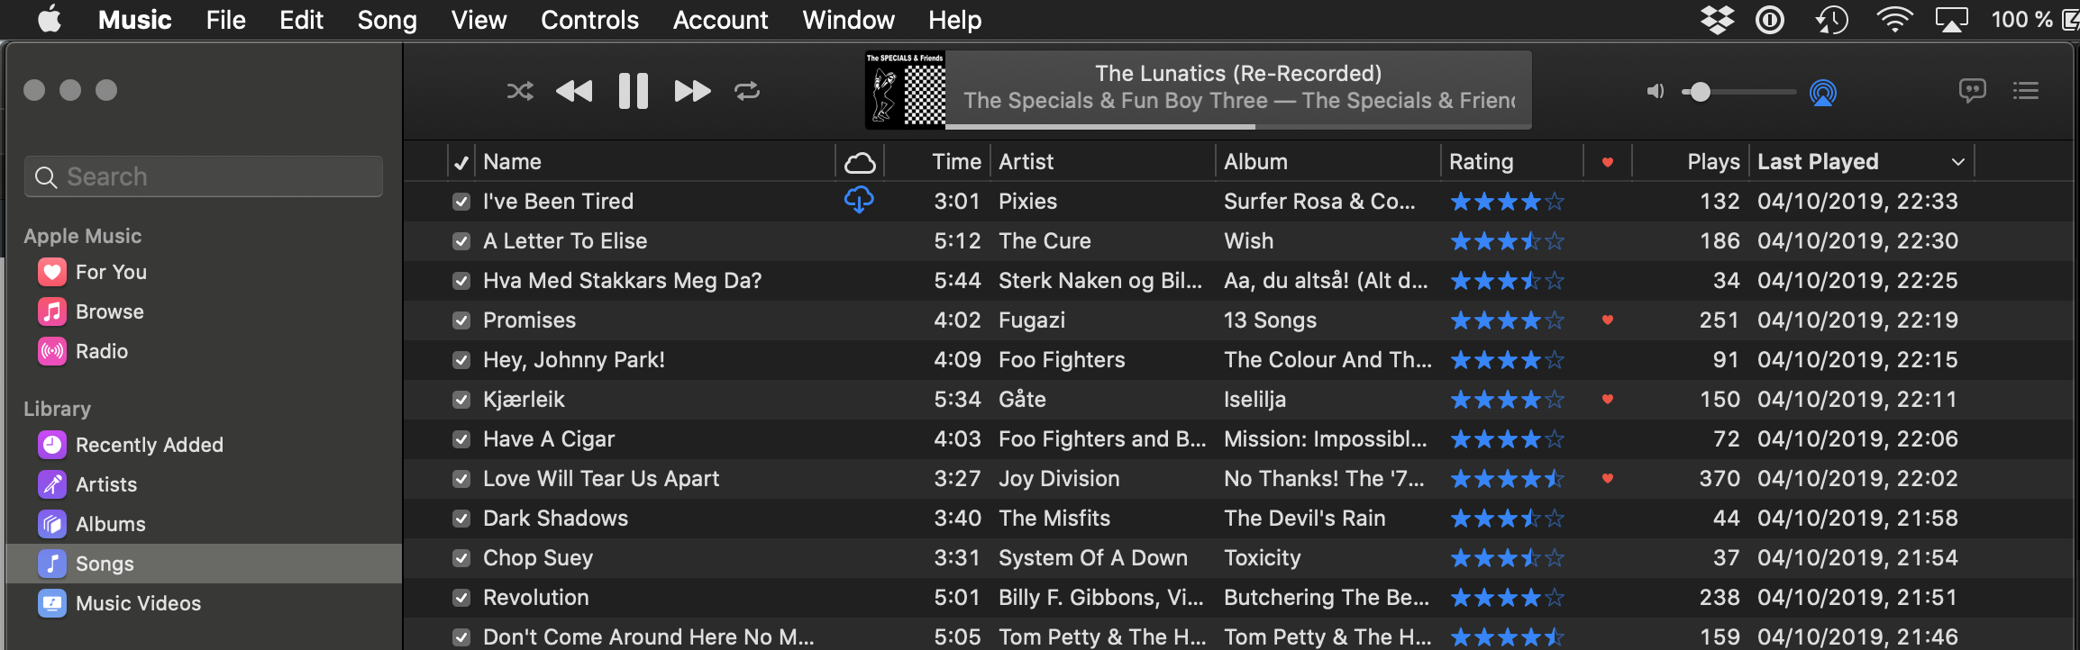Open Music Videos library view

[120, 603]
